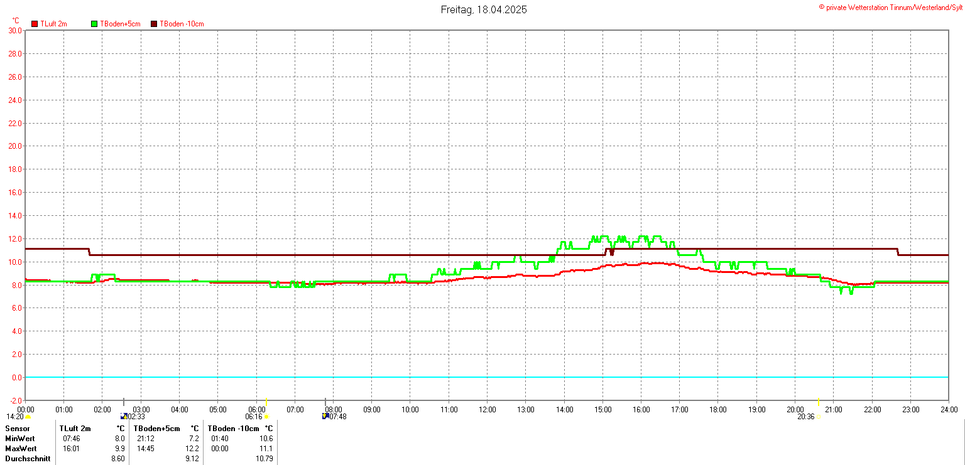The width and height of the screenshot is (965, 465).
Task: Click the Freitag, 18.04.2025 chart title
Action: 483,9
